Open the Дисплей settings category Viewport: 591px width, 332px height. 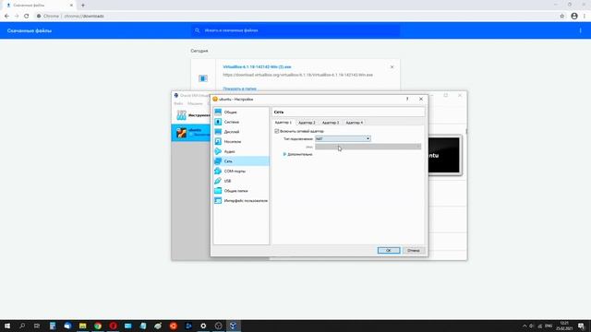(241, 132)
